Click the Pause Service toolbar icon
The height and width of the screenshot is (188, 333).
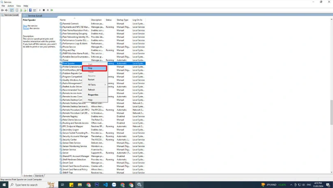tap(48, 10)
